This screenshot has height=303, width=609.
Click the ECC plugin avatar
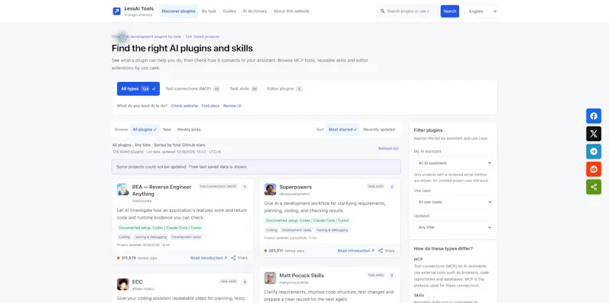123,285
